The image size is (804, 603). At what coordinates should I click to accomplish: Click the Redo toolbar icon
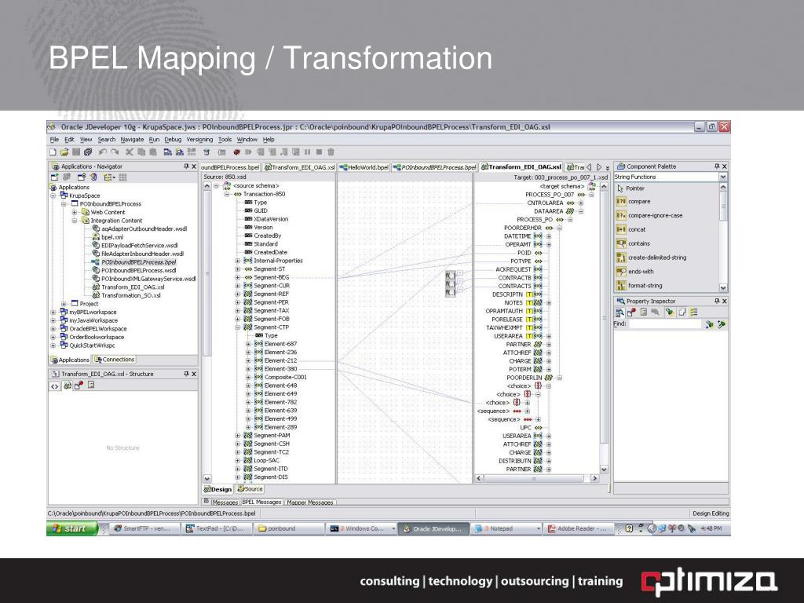point(115,152)
